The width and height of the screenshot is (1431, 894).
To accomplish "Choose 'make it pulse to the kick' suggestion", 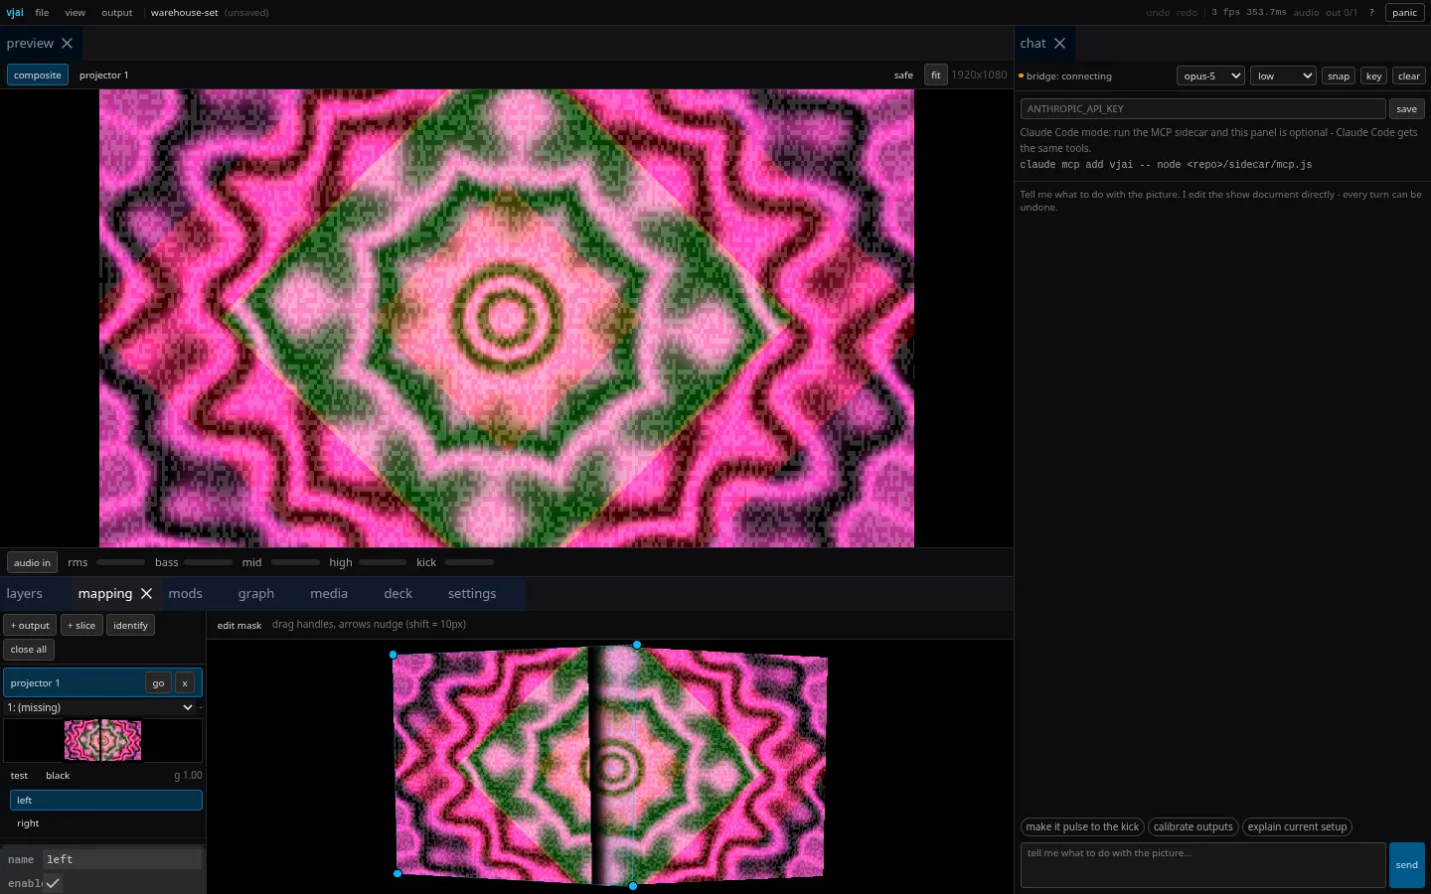I will click(x=1082, y=826).
